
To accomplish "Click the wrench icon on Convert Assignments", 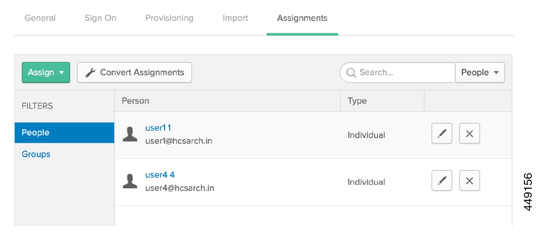I will (90, 73).
